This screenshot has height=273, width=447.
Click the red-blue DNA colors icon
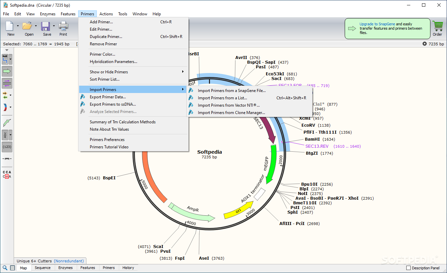[x=5, y=107]
